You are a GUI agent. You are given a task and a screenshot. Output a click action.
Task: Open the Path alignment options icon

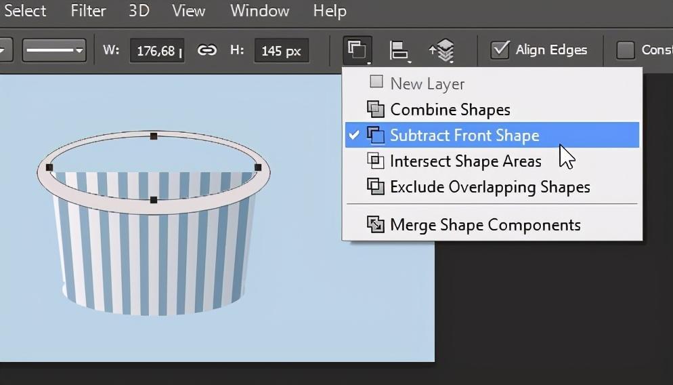(399, 51)
